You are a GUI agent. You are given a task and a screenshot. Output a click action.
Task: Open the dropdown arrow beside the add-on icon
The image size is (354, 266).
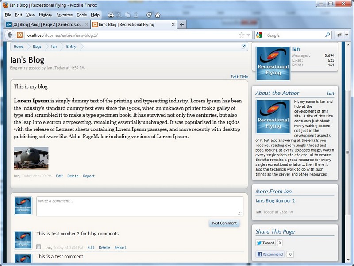point(346,35)
